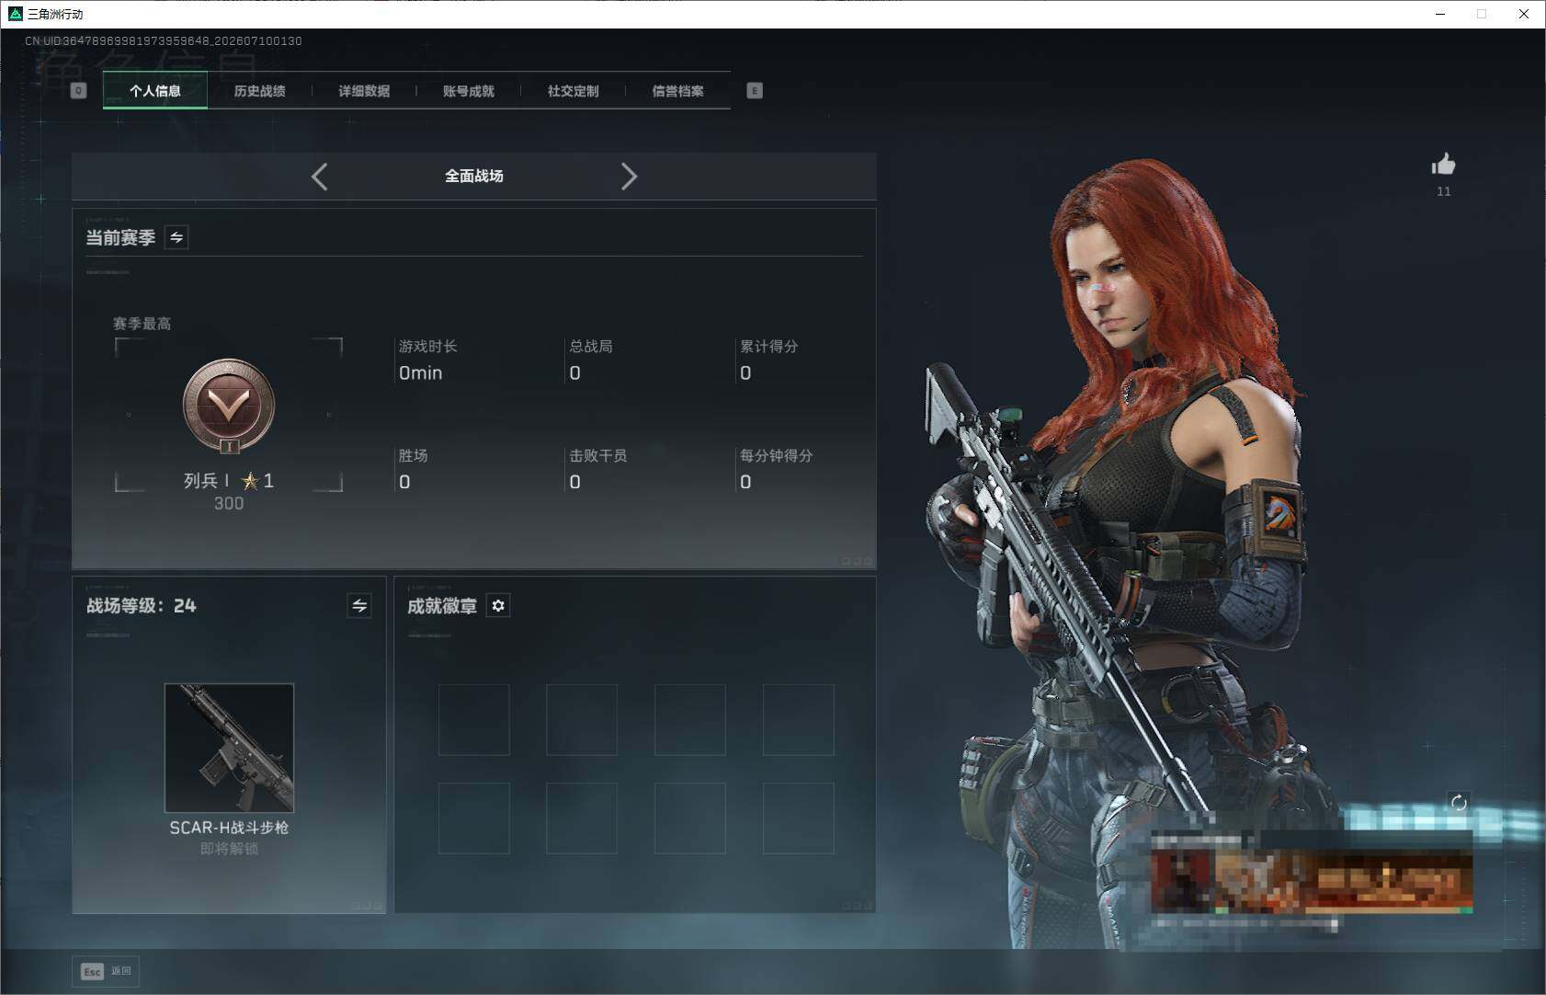Open the 个人信息 tab
The image size is (1546, 995).
pyautogui.click(x=154, y=91)
